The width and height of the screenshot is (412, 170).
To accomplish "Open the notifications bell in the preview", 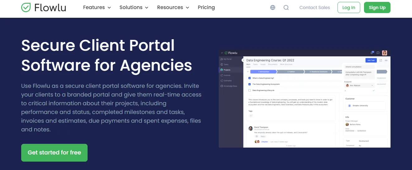I will (x=372, y=53).
